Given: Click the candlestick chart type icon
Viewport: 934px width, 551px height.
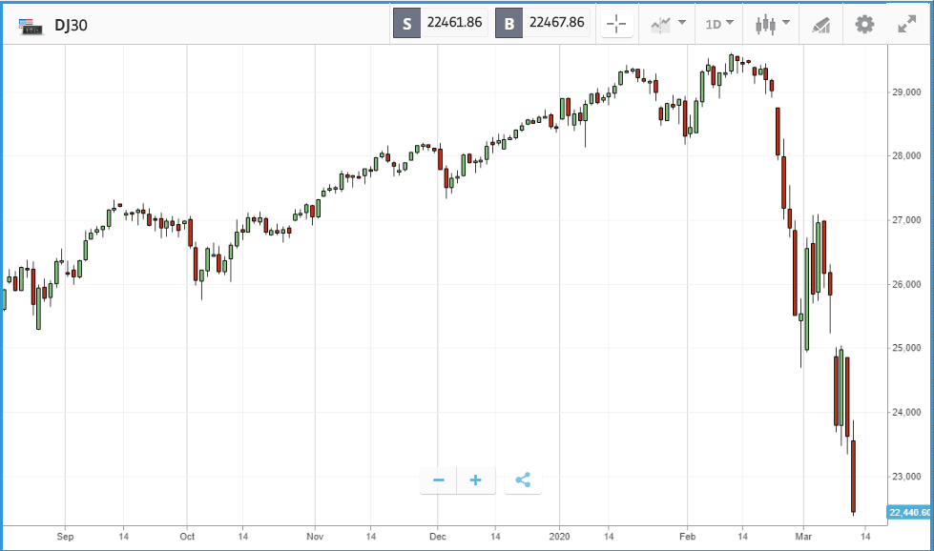Looking at the screenshot, I should coord(765,25).
